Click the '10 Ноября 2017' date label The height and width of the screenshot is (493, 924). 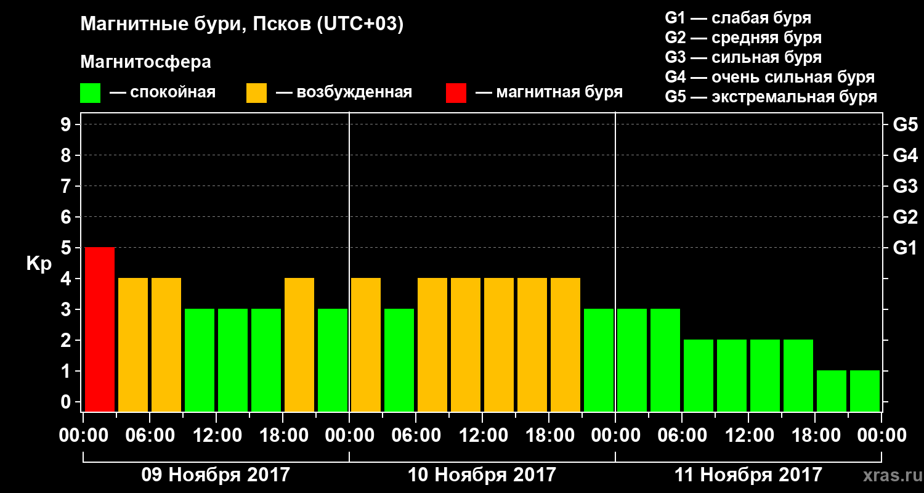point(482,475)
